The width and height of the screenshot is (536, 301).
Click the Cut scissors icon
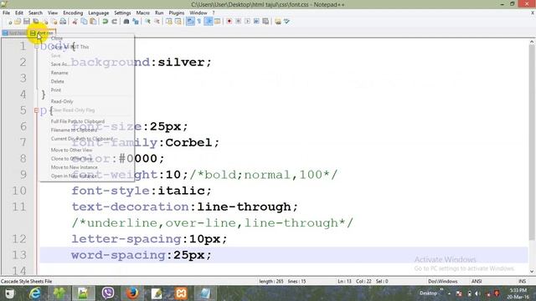pyautogui.click(x=75, y=22)
